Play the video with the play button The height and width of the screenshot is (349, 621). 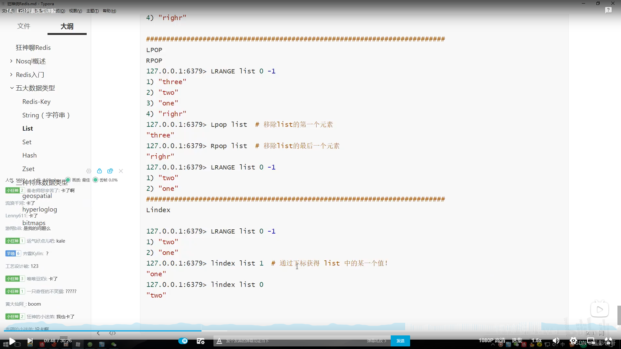tap(12, 341)
